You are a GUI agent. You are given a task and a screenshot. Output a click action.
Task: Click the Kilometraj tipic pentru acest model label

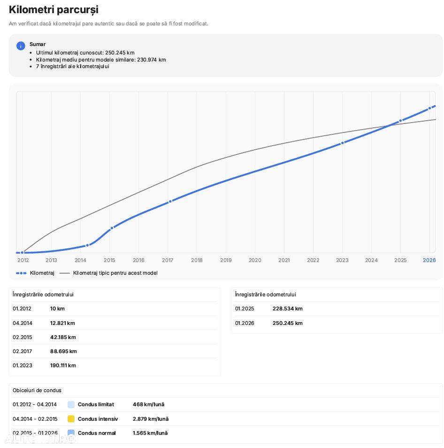click(115, 273)
